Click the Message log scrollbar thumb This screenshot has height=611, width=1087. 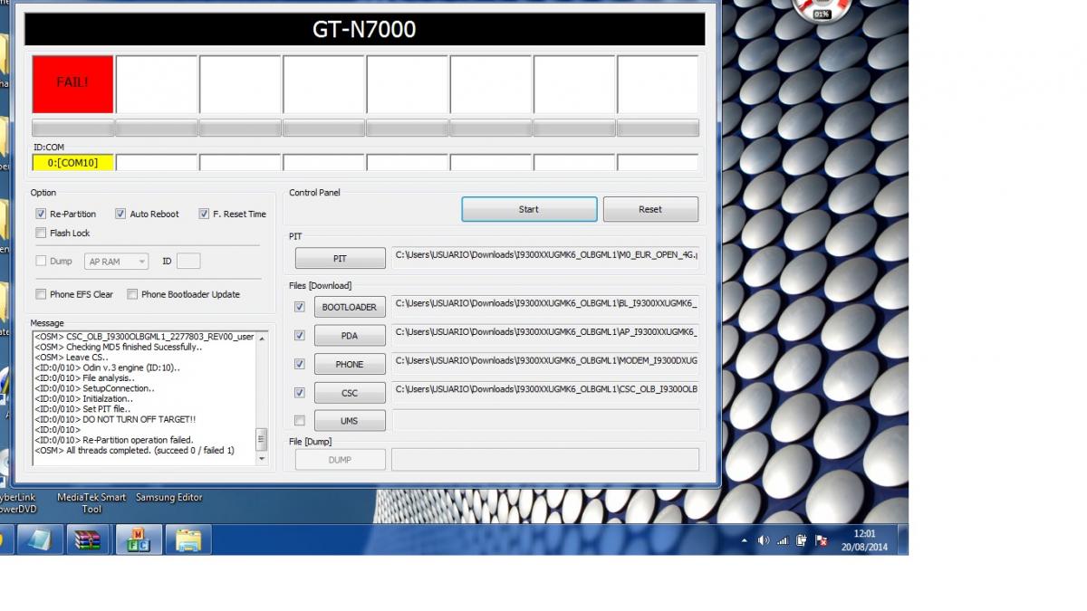[x=263, y=440]
